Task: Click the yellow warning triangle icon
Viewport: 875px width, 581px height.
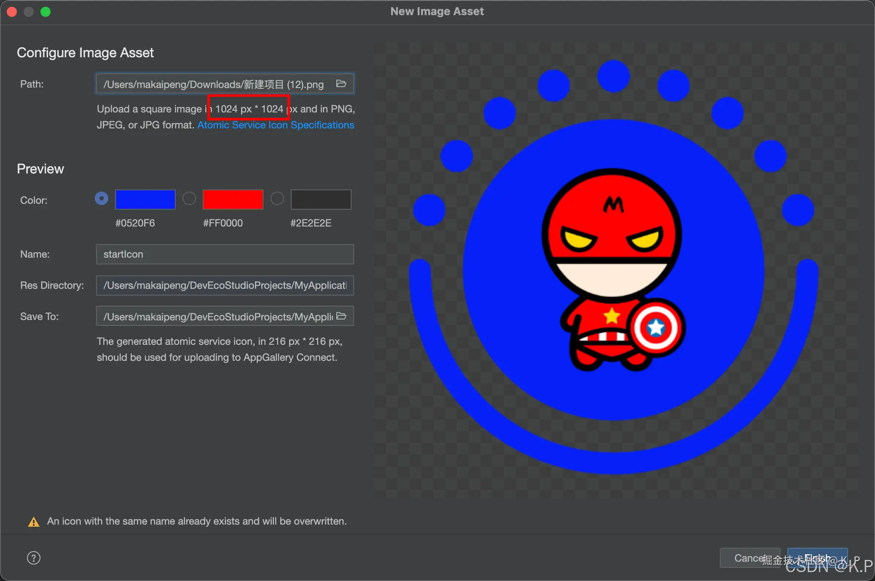Action: [34, 522]
